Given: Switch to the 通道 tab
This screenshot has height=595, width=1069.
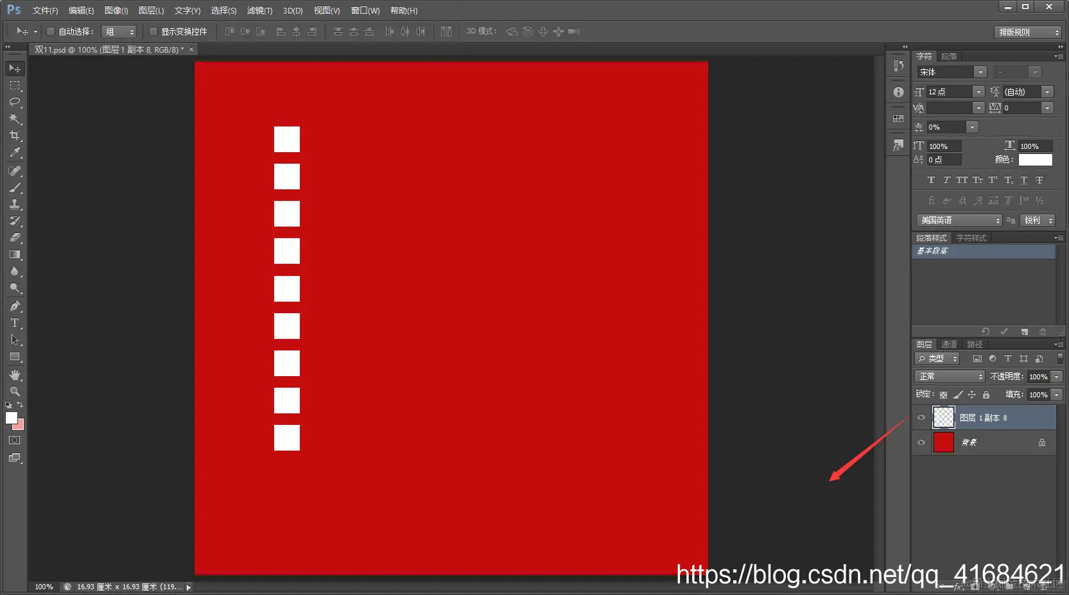Looking at the screenshot, I should [x=949, y=345].
